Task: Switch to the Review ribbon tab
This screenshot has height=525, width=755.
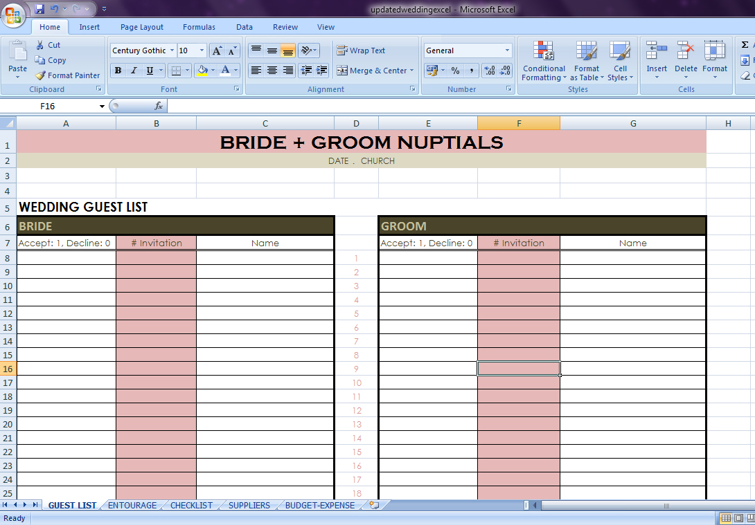Action: [285, 27]
